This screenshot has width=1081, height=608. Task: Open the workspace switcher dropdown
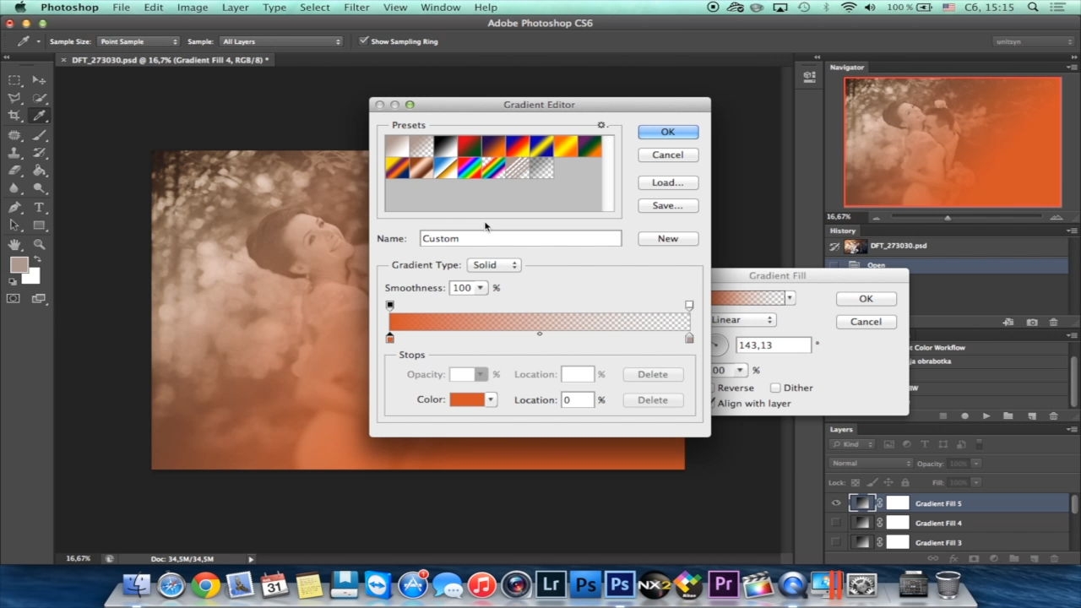tap(1034, 41)
